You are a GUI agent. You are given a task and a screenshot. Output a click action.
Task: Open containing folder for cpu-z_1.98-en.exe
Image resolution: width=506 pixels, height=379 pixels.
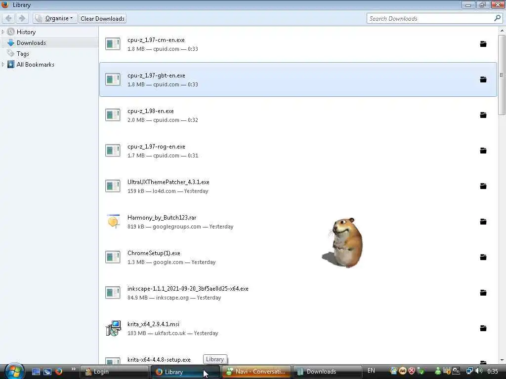(483, 115)
